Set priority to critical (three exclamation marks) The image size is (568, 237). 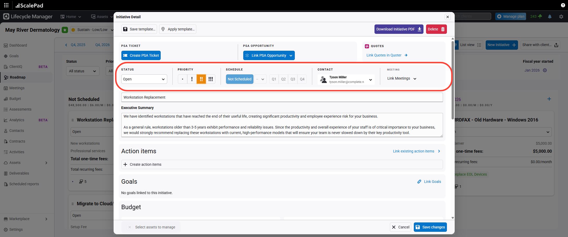pos(211,79)
